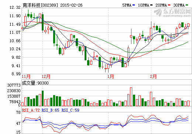The width and height of the screenshot is (192, 134).
Task: Click the 230830 volume axis label
Action: coord(14,91)
